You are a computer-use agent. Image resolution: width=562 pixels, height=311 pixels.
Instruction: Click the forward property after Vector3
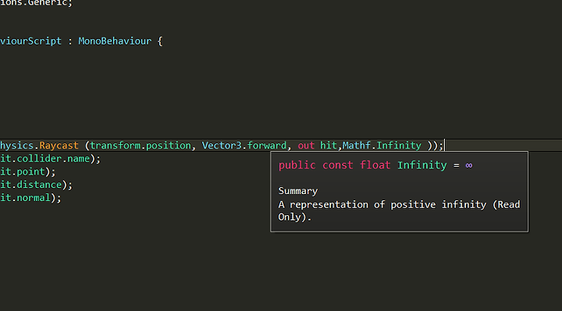point(267,146)
